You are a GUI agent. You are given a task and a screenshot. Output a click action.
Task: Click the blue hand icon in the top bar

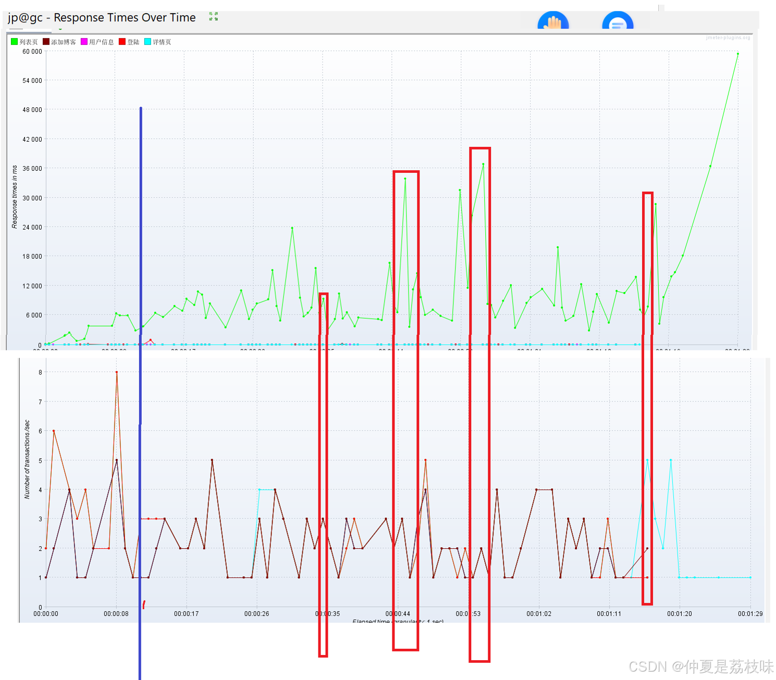click(553, 20)
